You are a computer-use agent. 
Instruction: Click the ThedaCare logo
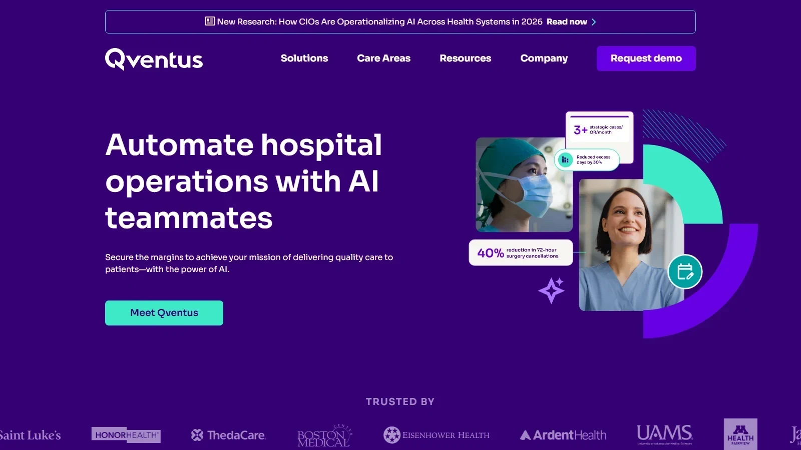click(x=228, y=435)
